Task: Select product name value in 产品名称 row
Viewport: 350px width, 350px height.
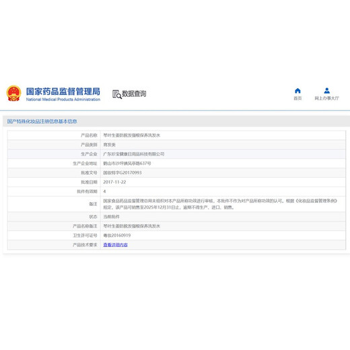Action: (x=132, y=135)
